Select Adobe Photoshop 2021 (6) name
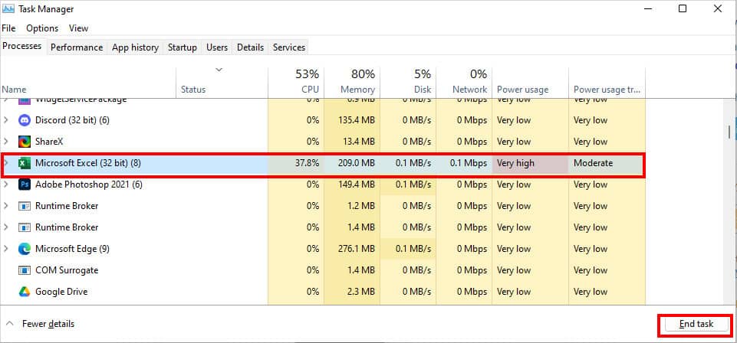The height and width of the screenshot is (343, 737). click(89, 185)
